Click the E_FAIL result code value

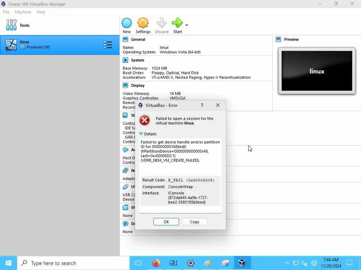pyautogui.click(x=191, y=180)
